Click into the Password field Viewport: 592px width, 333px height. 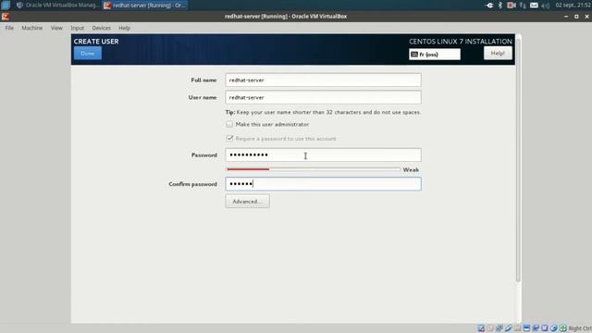pos(323,154)
